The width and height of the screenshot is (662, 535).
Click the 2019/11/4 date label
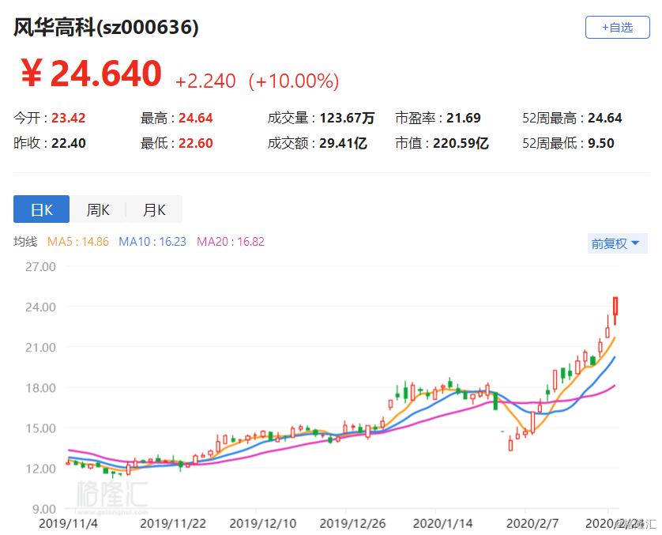tap(69, 524)
